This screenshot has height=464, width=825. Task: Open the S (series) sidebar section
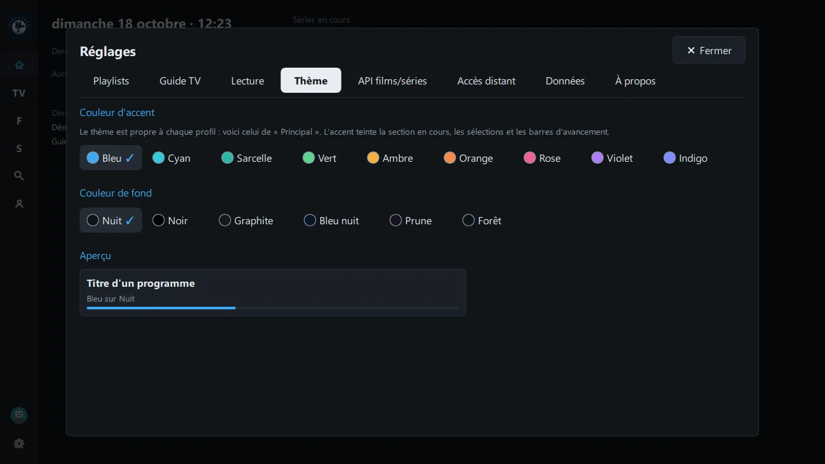[19, 148]
